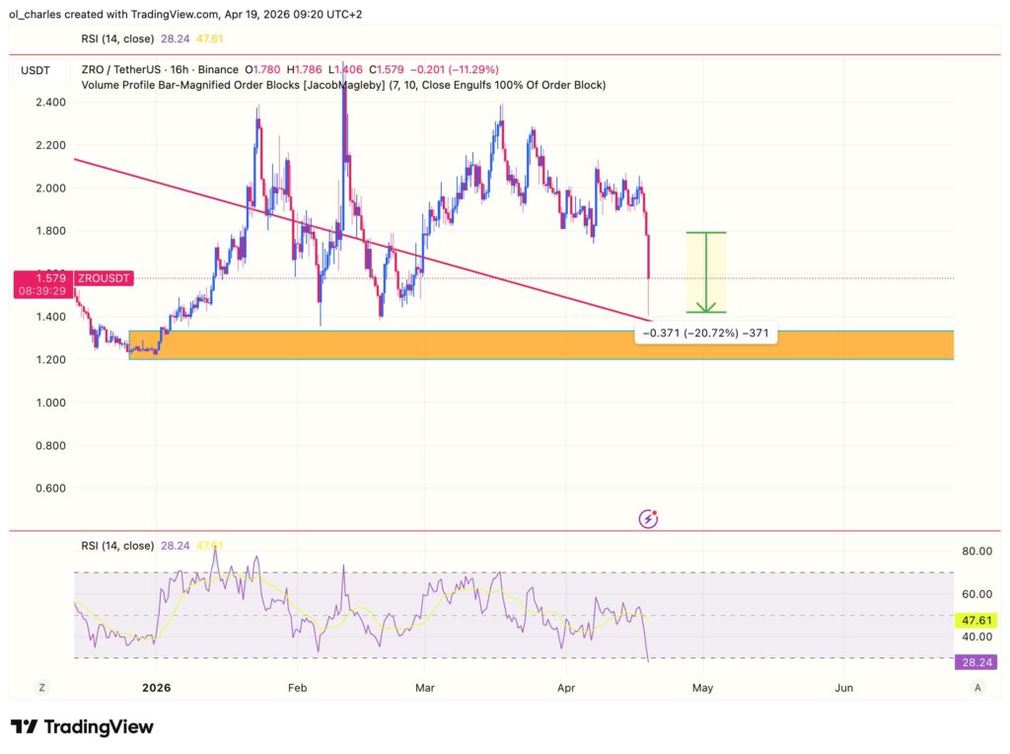Viewport: 1010px width, 754px height.
Task: Toggle visibility of the RSI (14, close) indicator legend
Action: point(118,39)
